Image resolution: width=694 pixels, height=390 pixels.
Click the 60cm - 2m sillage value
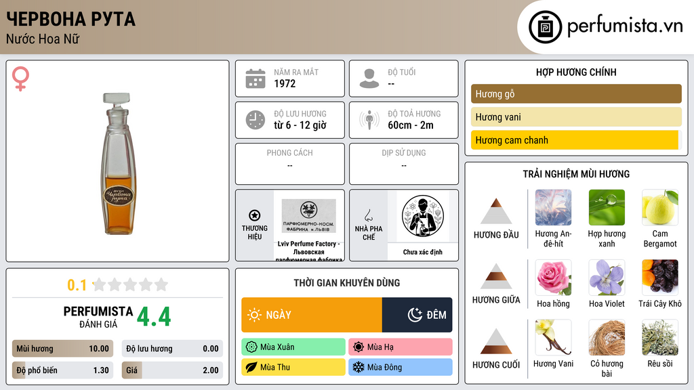pos(411,125)
